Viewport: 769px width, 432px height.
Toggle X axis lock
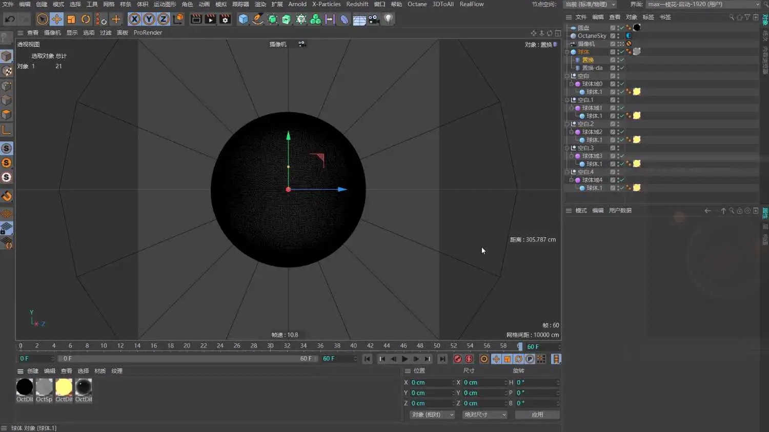point(134,19)
